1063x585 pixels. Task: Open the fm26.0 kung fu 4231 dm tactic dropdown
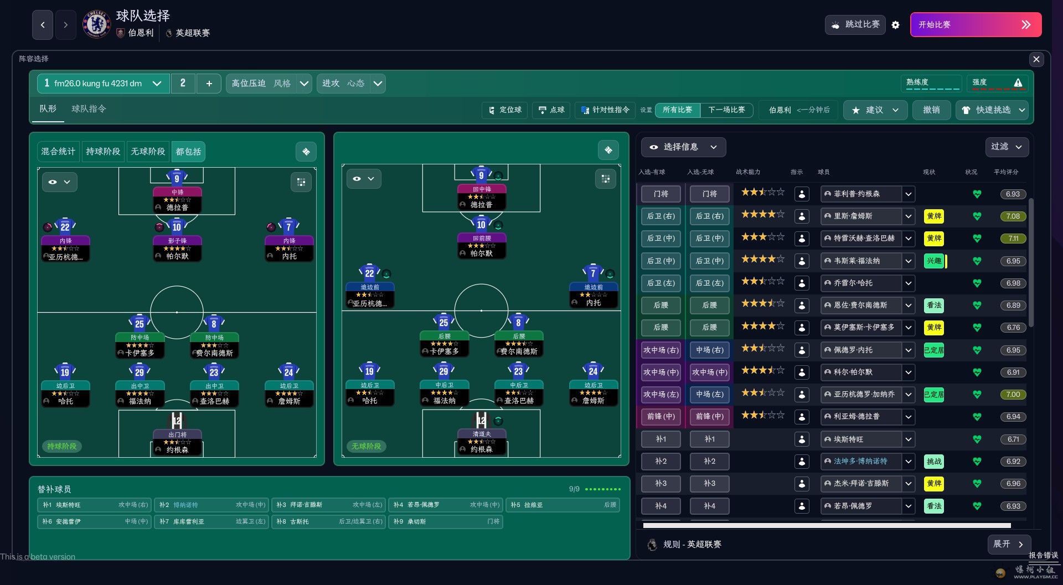click(103, 84)
